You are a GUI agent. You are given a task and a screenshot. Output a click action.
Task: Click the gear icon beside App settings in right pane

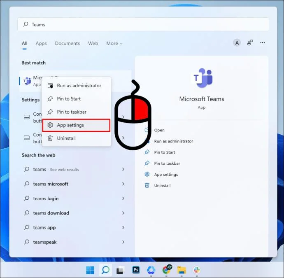click(147, 174)
